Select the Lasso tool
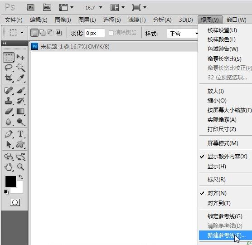This screenshot has height=245, width=252. coord(9,68)
